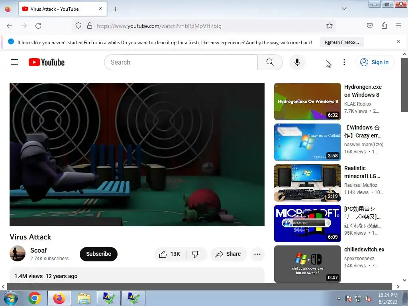Show hidden tray icons arrow
The image size is (408, 306).
point(339,298)
